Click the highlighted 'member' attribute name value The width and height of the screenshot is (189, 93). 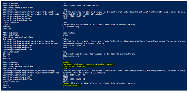click(x=66, y=62)
